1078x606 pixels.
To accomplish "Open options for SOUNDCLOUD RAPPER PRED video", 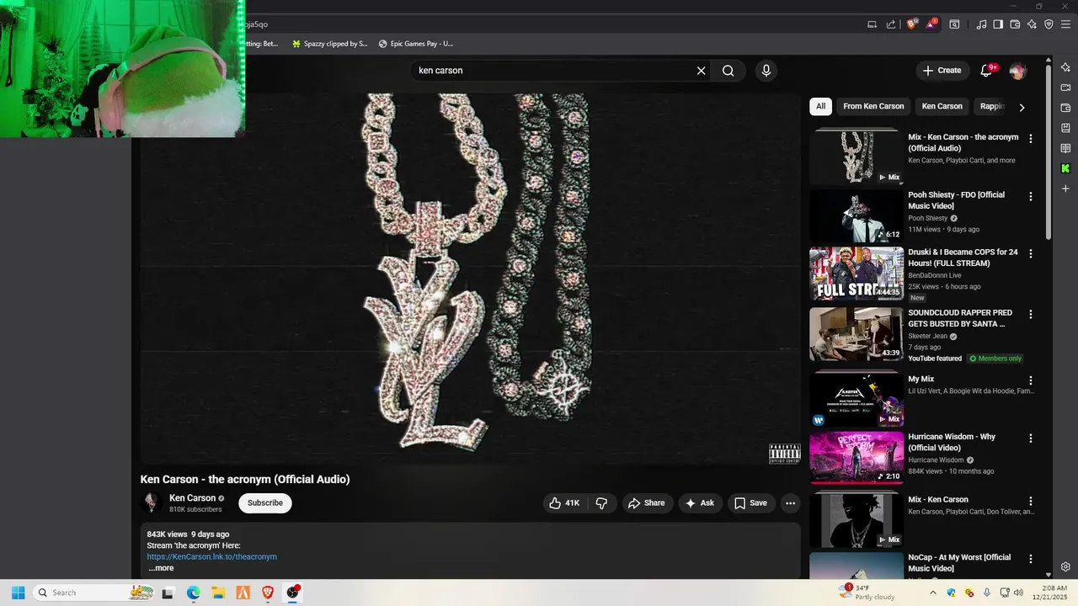I will pyautogui.click(x=1030, y=314).
